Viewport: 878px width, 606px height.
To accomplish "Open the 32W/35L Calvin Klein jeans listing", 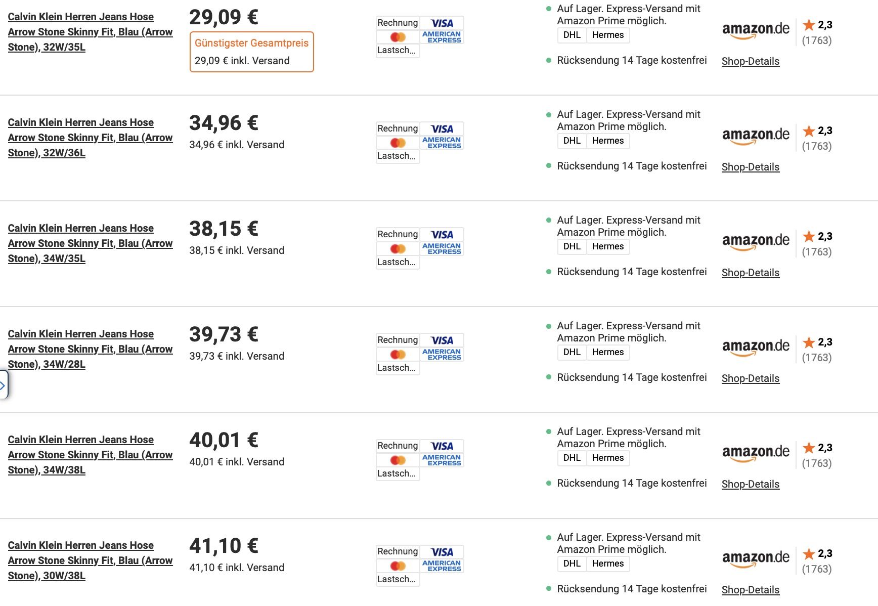I will click(x=90, y=32).
